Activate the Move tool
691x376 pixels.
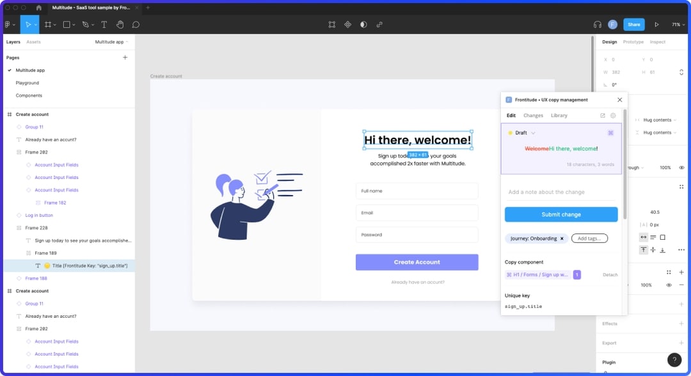coord(28,24)
